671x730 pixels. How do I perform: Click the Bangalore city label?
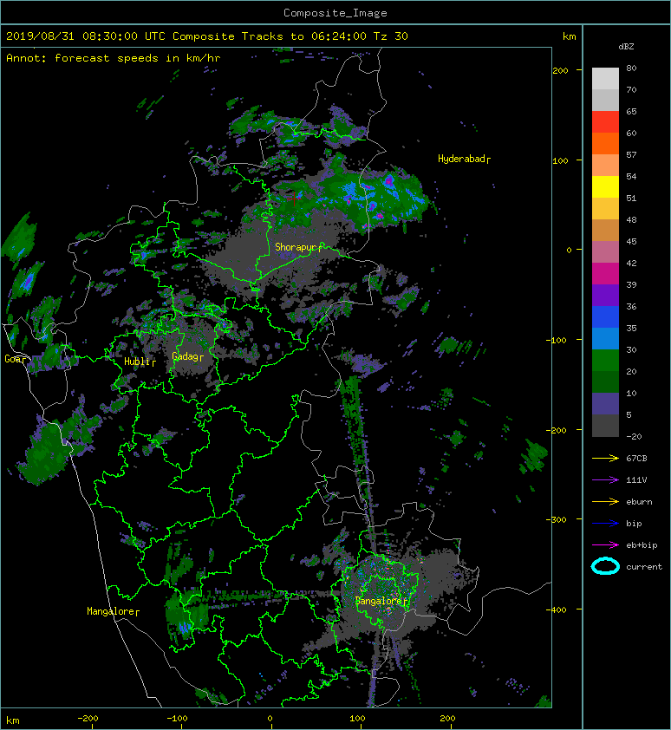tap(379, 601)
